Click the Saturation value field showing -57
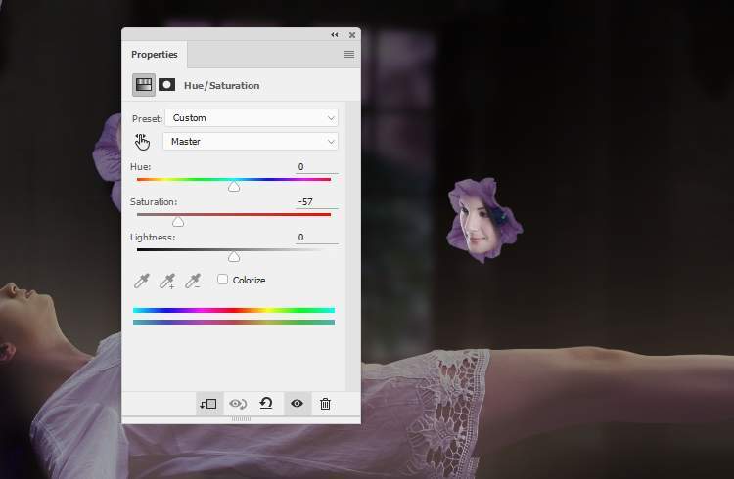Image resolution: width=734 pixels, height=479 pixels. (316, 202)
